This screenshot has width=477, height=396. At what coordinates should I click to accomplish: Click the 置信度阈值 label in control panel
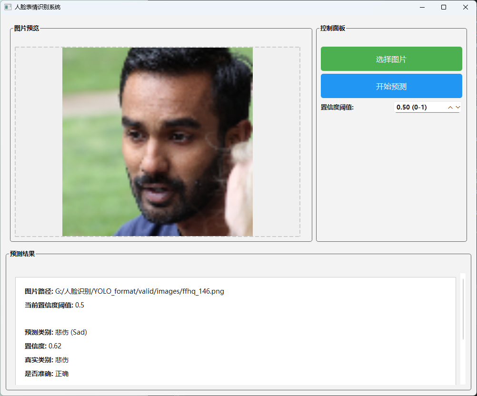(337, 108)
